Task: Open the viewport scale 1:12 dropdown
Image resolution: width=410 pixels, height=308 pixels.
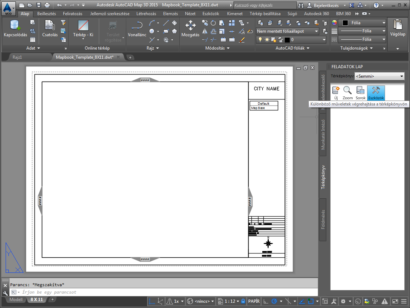Action: tap(231, 301)
